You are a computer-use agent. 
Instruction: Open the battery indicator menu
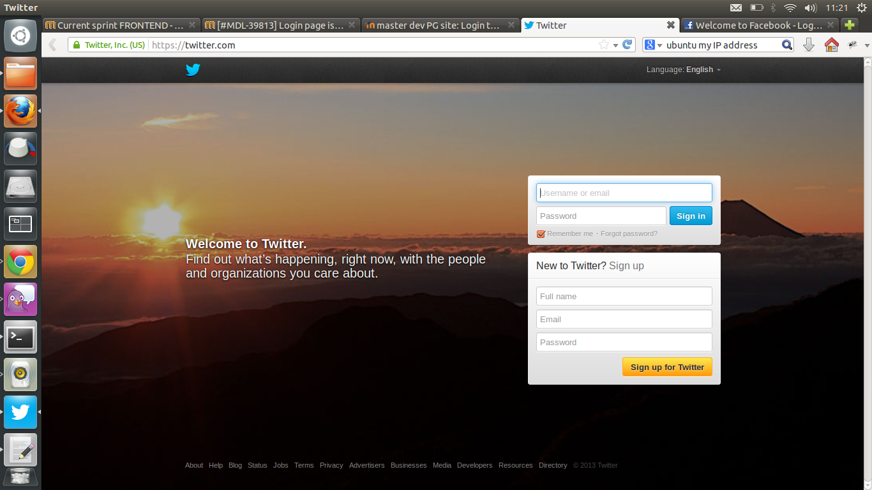[756, 8]
